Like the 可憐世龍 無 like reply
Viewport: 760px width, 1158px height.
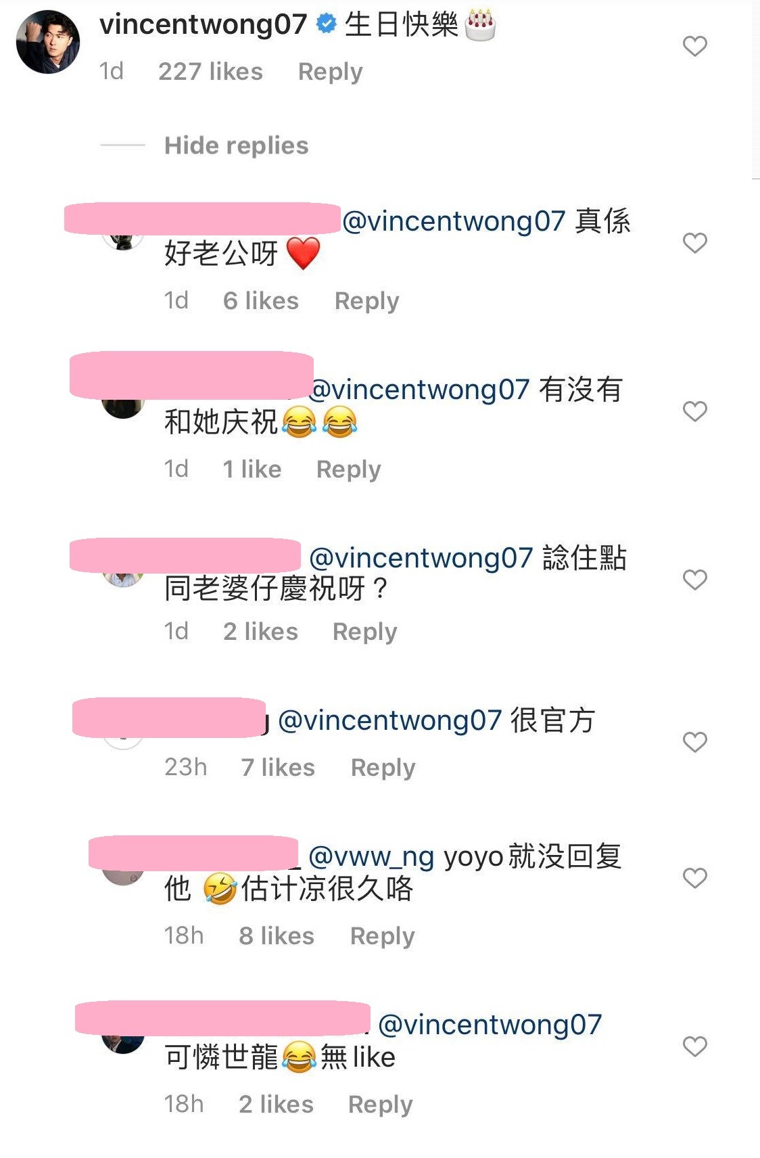(694, 1046)
